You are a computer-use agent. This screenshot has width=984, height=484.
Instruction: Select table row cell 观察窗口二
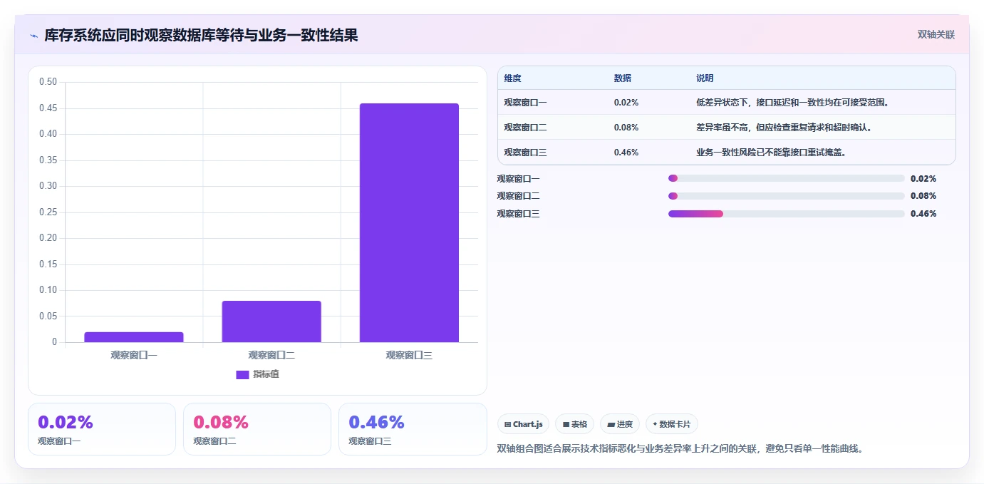click(x=525, y=127)
